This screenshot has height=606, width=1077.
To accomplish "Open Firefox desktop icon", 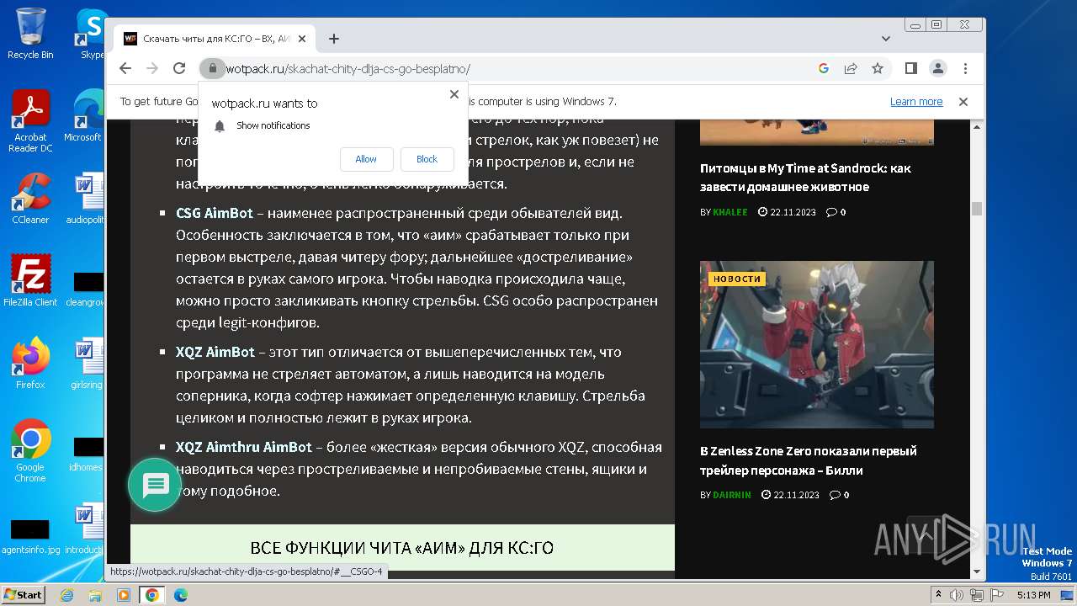I will 30,364.
